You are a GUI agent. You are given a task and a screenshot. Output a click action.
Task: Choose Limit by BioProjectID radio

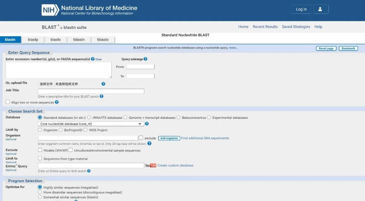(x=61, y=130)
